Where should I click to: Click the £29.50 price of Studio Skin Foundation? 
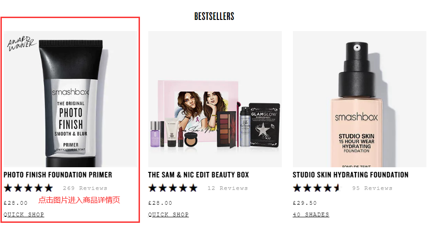(305, 203)
